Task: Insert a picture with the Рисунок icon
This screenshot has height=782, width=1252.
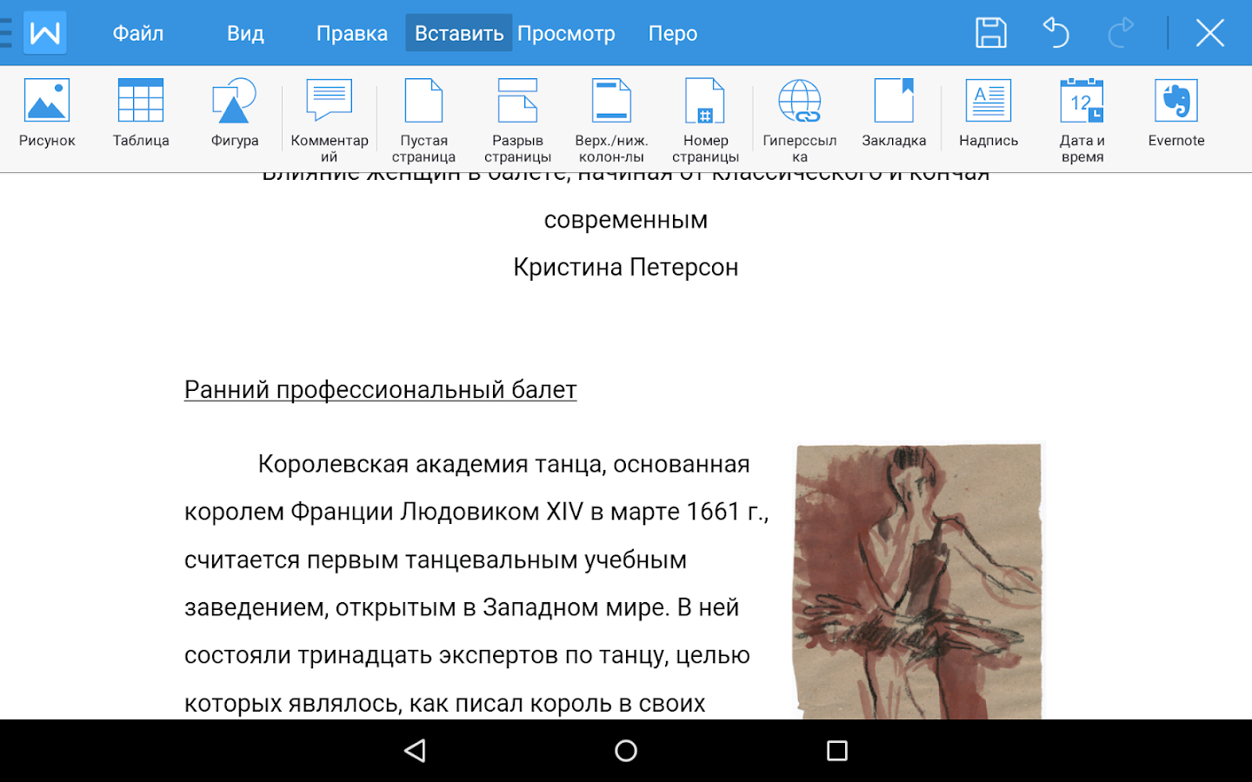Action: click(x=47, y=114)
